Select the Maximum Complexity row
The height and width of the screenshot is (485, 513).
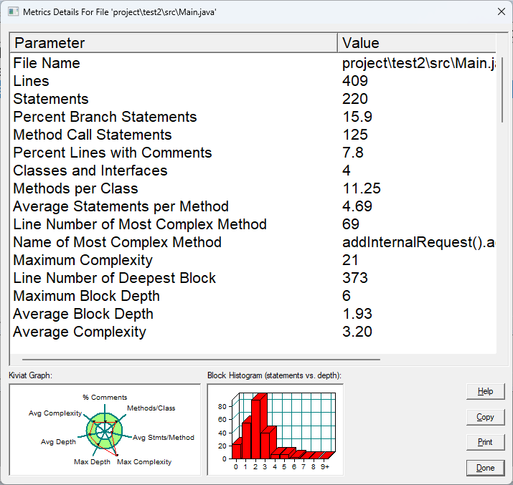click(x=253, y=260)
